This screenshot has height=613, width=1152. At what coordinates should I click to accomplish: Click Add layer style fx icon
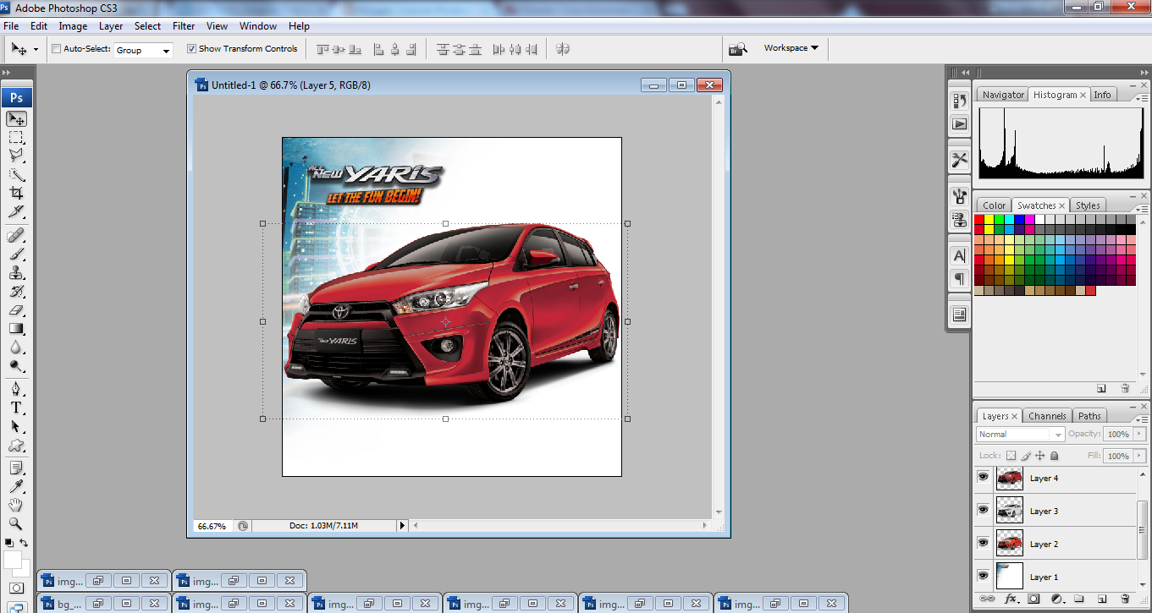pos(1010,599)
